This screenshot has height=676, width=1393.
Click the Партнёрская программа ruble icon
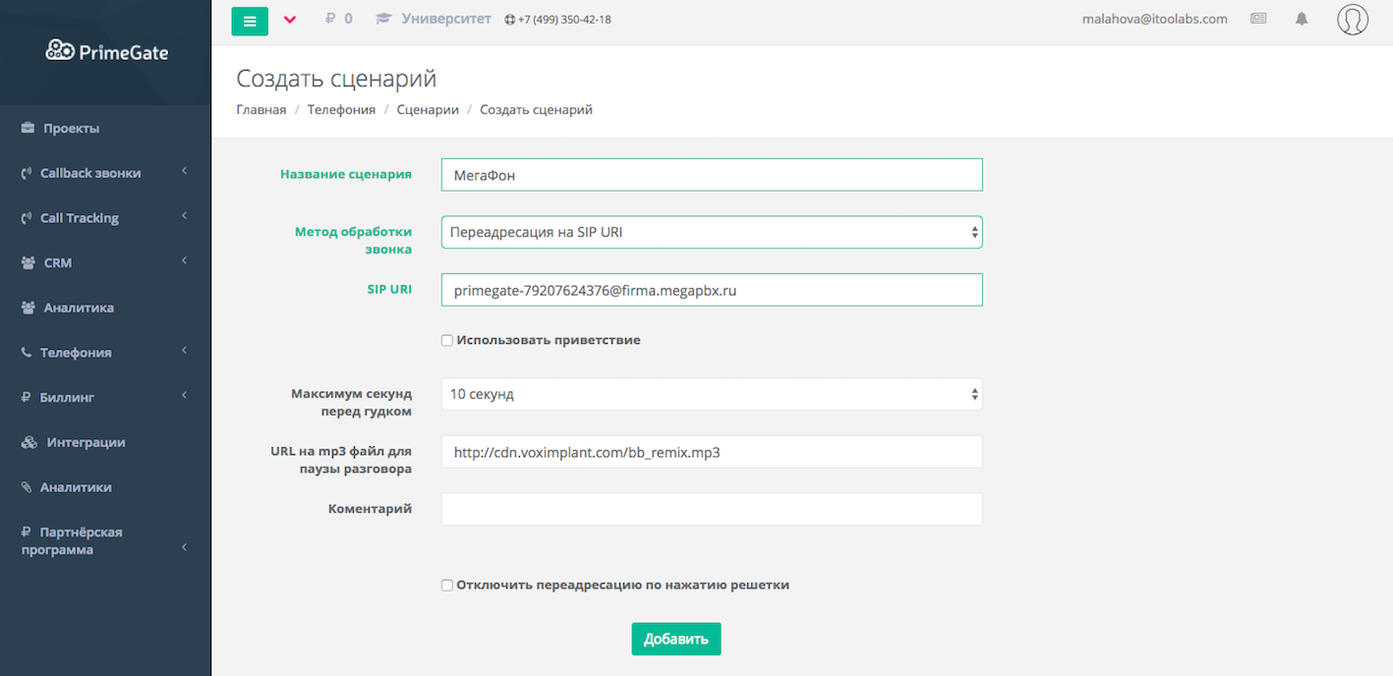26,532
